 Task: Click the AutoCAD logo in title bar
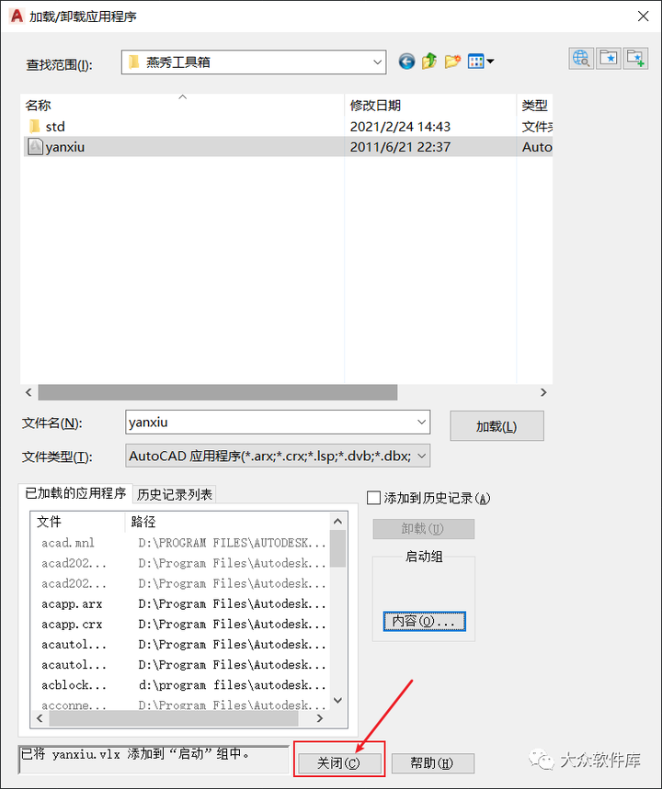tap(17, 17)
